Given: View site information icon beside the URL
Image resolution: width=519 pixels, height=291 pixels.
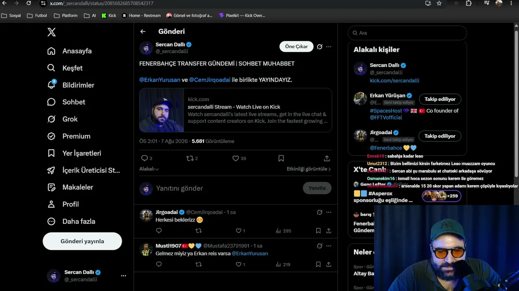Looking at the screenshot, I should pos(43,3).
